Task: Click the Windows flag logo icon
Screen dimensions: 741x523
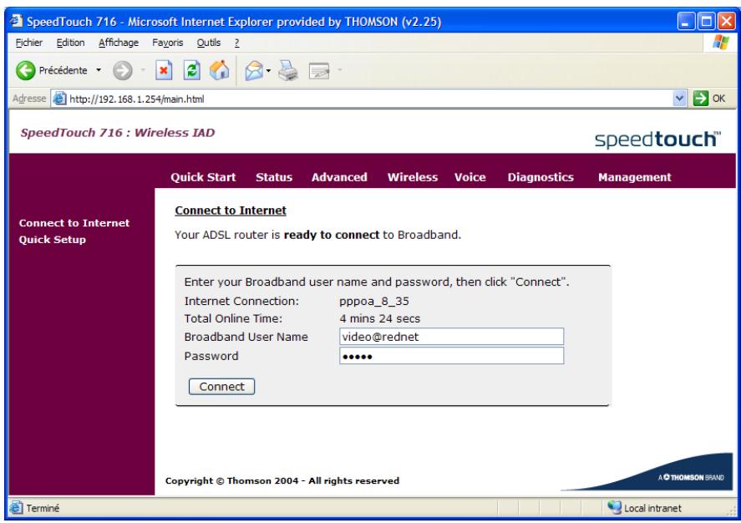Action: point(721,43)
